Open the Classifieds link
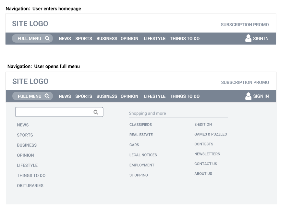The width and height of the screenshot is (292, 215). pos(140,125)
